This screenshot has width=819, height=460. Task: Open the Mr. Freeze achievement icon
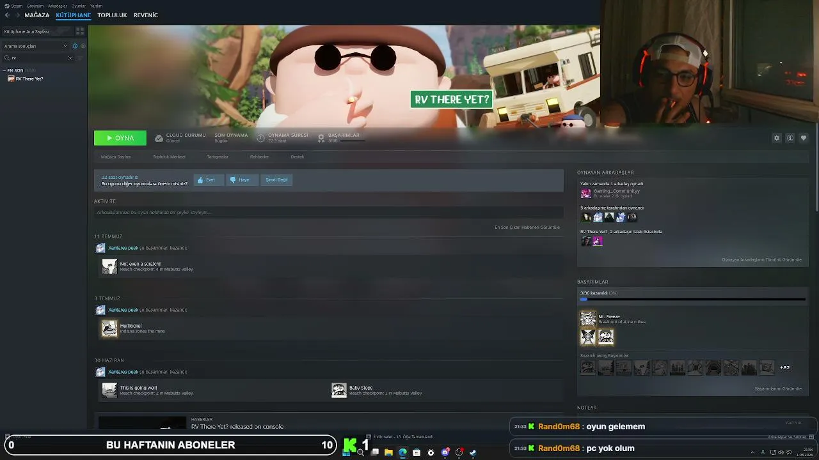coord(588,319)
